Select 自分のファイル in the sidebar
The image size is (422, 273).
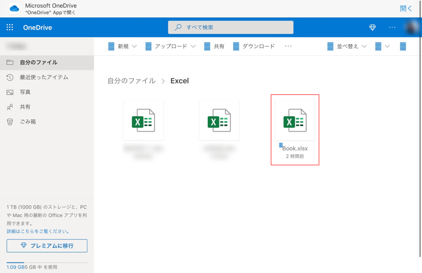[47, 62]
